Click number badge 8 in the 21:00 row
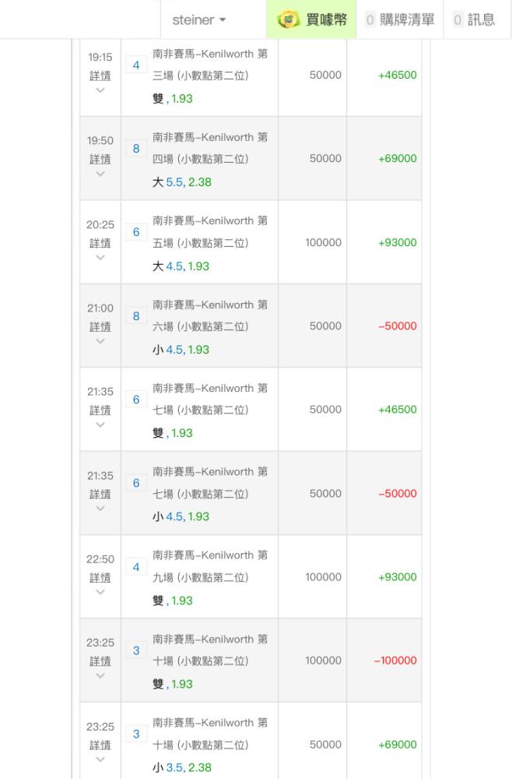Viewport: 512px width, 779px height. (136, 316)
